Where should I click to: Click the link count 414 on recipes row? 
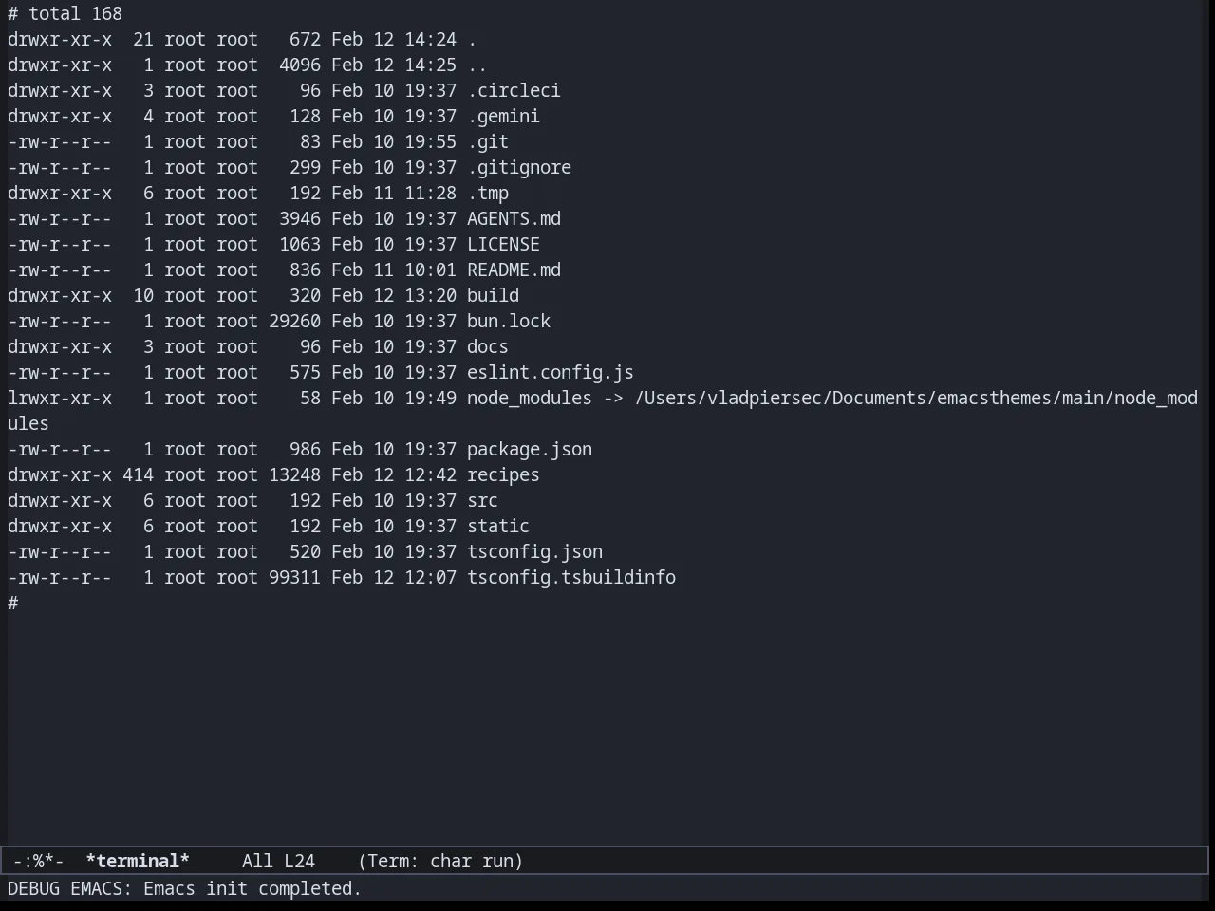click(138, 474)
